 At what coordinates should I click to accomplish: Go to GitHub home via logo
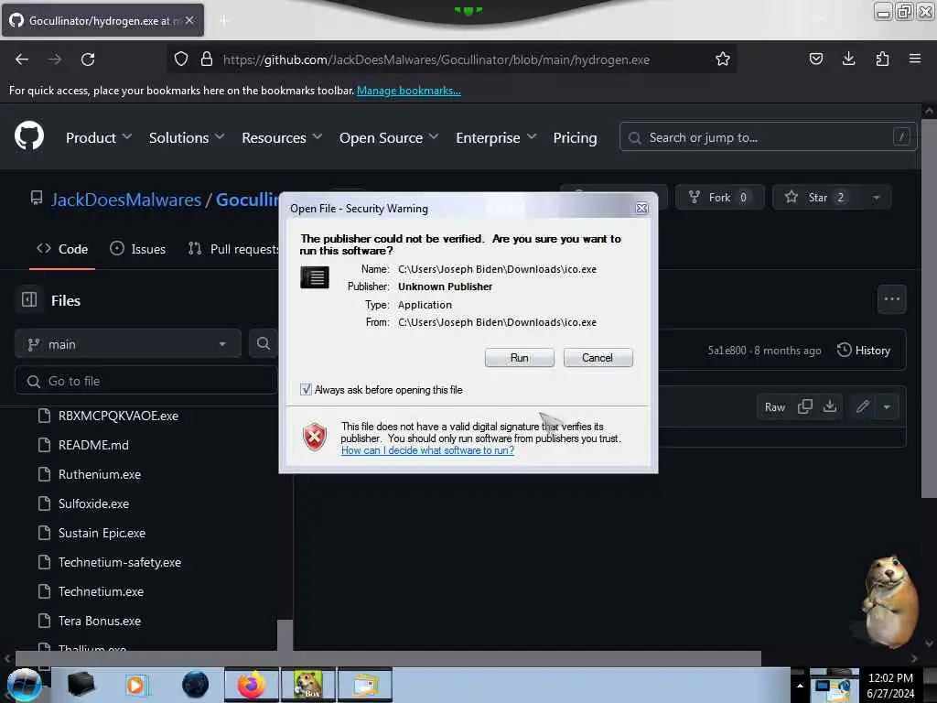pyautogui.click(x=29, y=136)
